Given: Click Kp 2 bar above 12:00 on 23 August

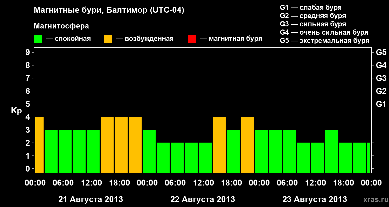Looking at the screenshot, I should pyautogui.click(x=317, y=158).
